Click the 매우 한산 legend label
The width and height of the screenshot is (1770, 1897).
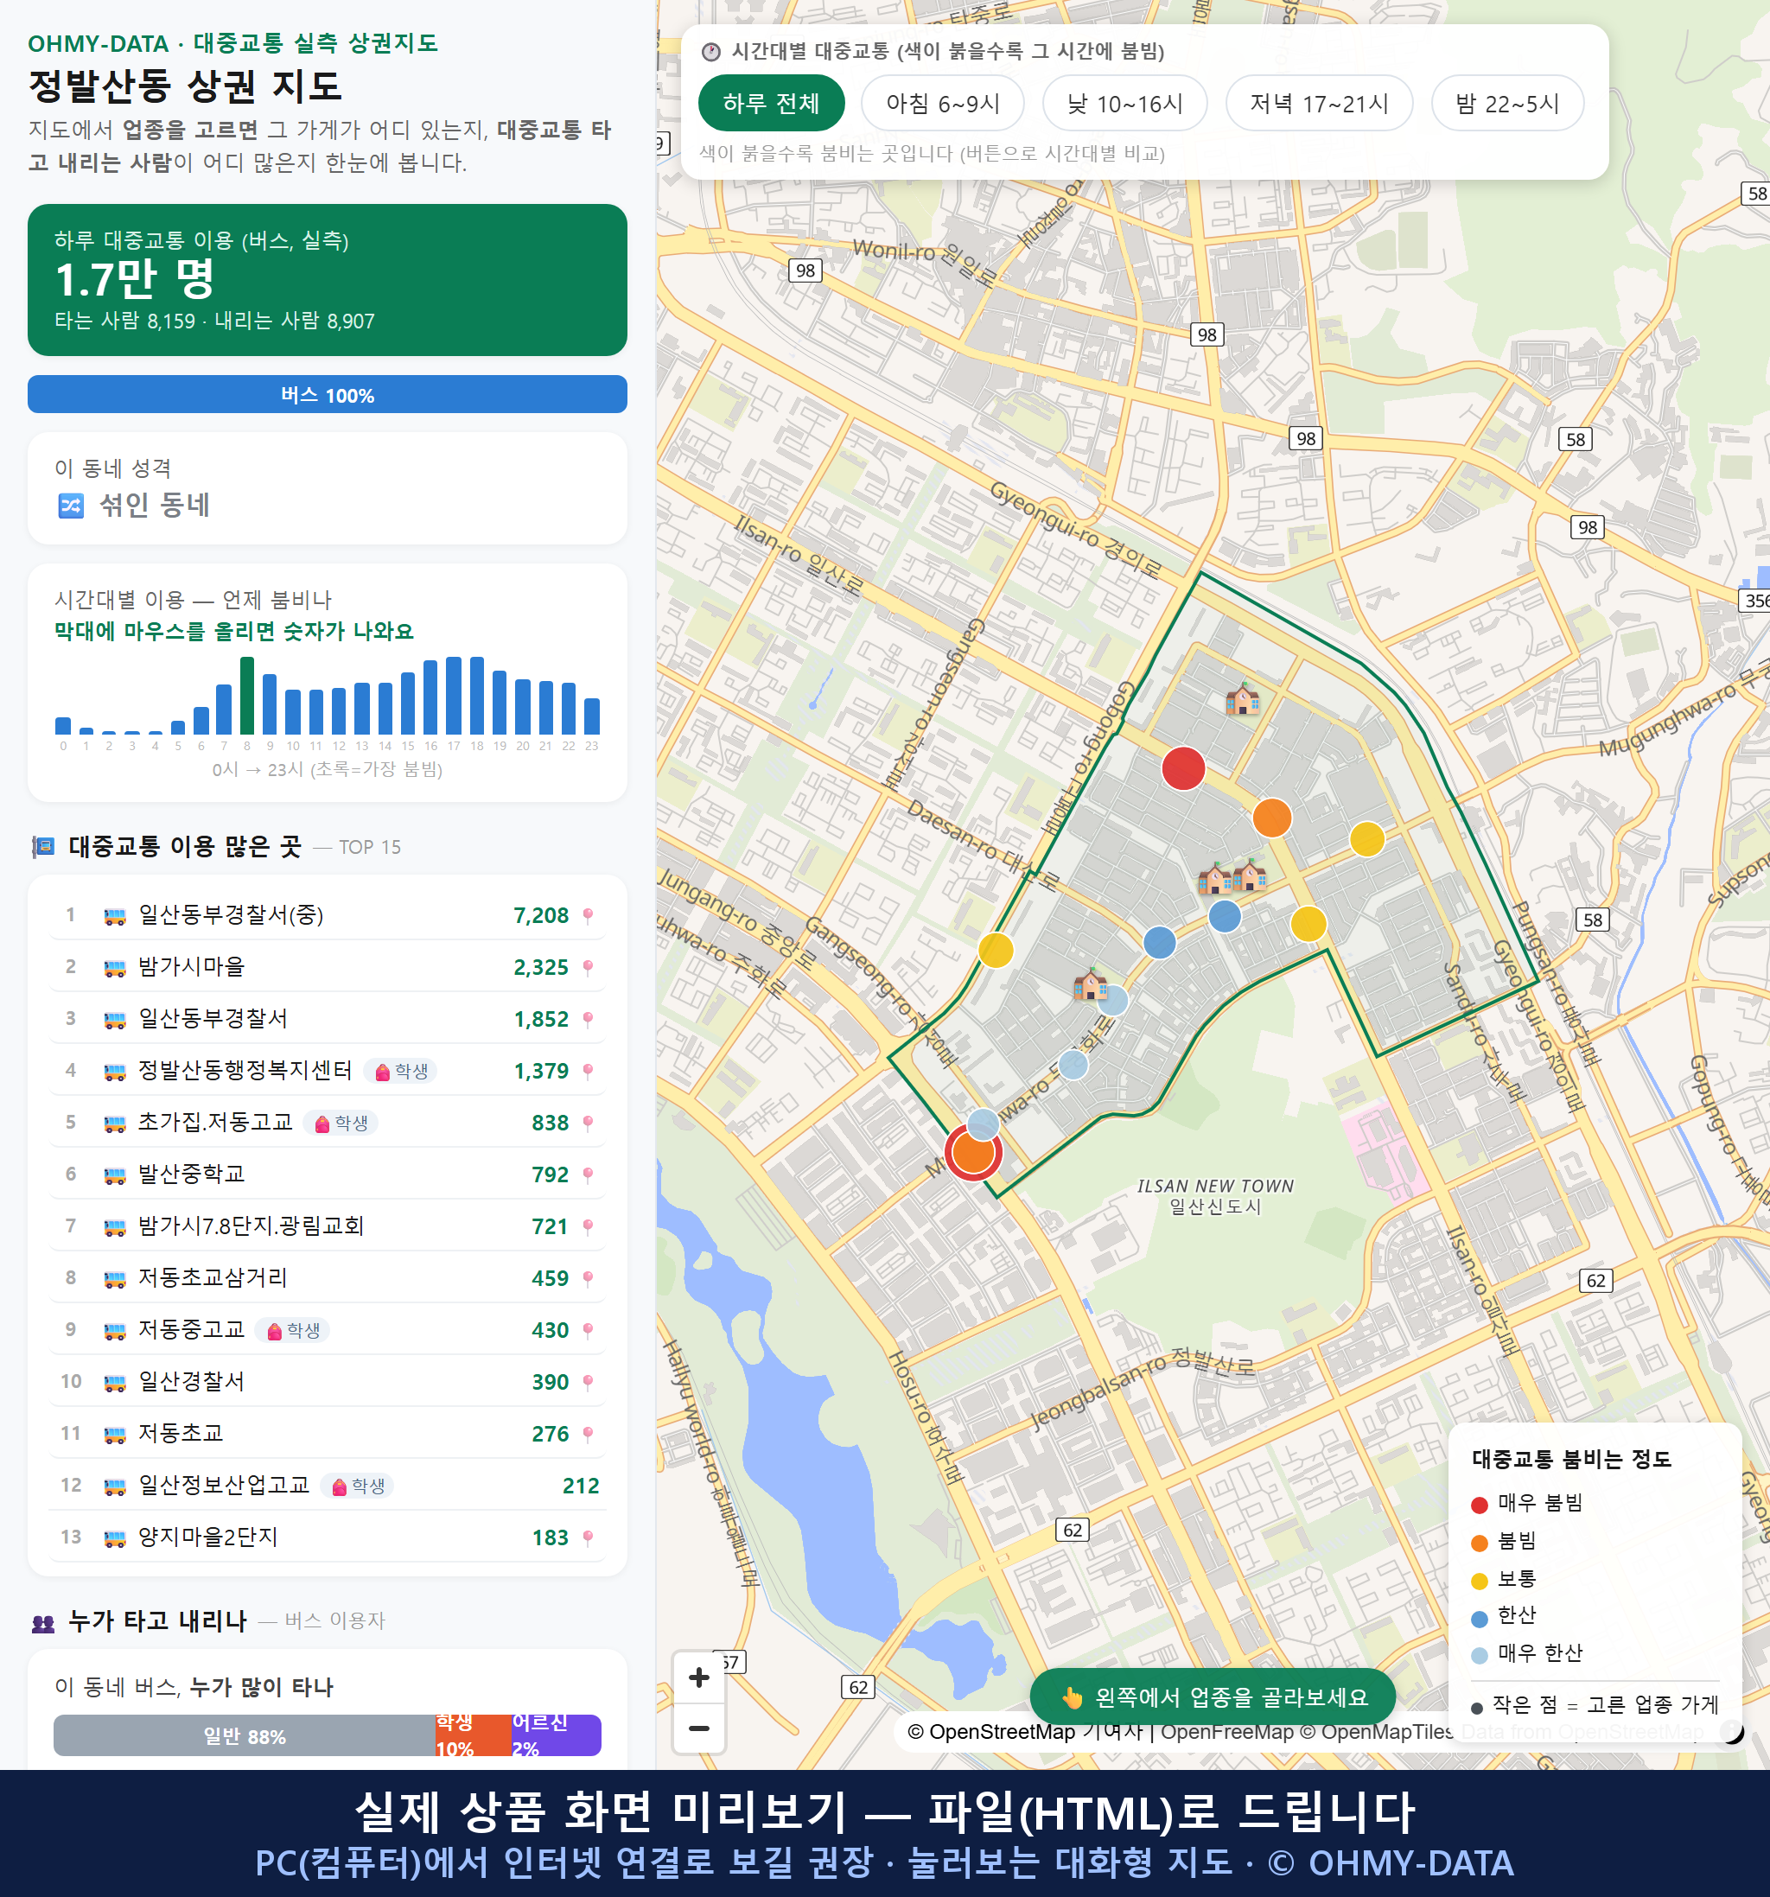1540,1653
